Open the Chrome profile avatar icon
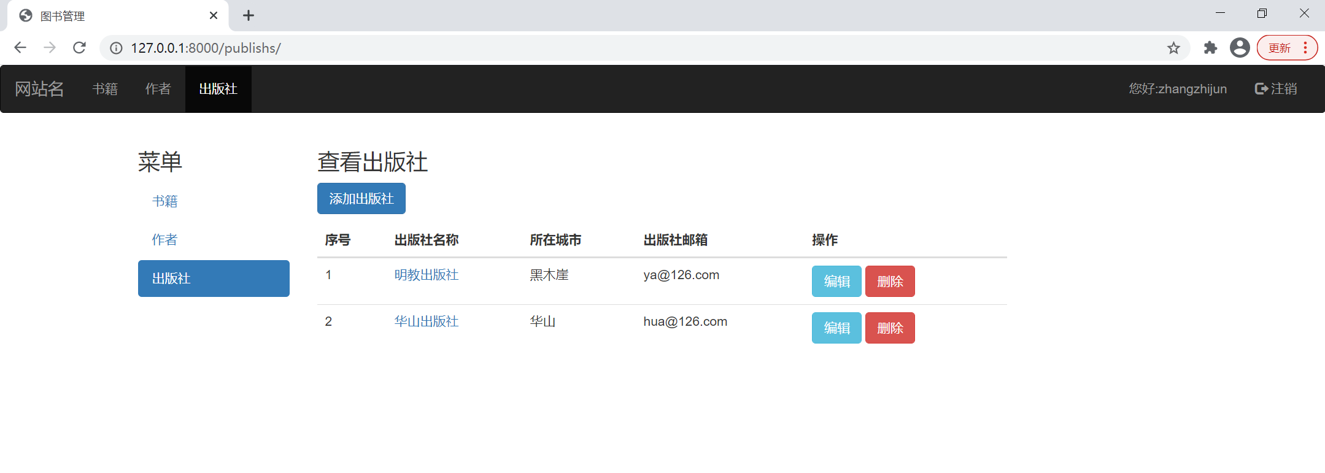 click(1240, 48)
